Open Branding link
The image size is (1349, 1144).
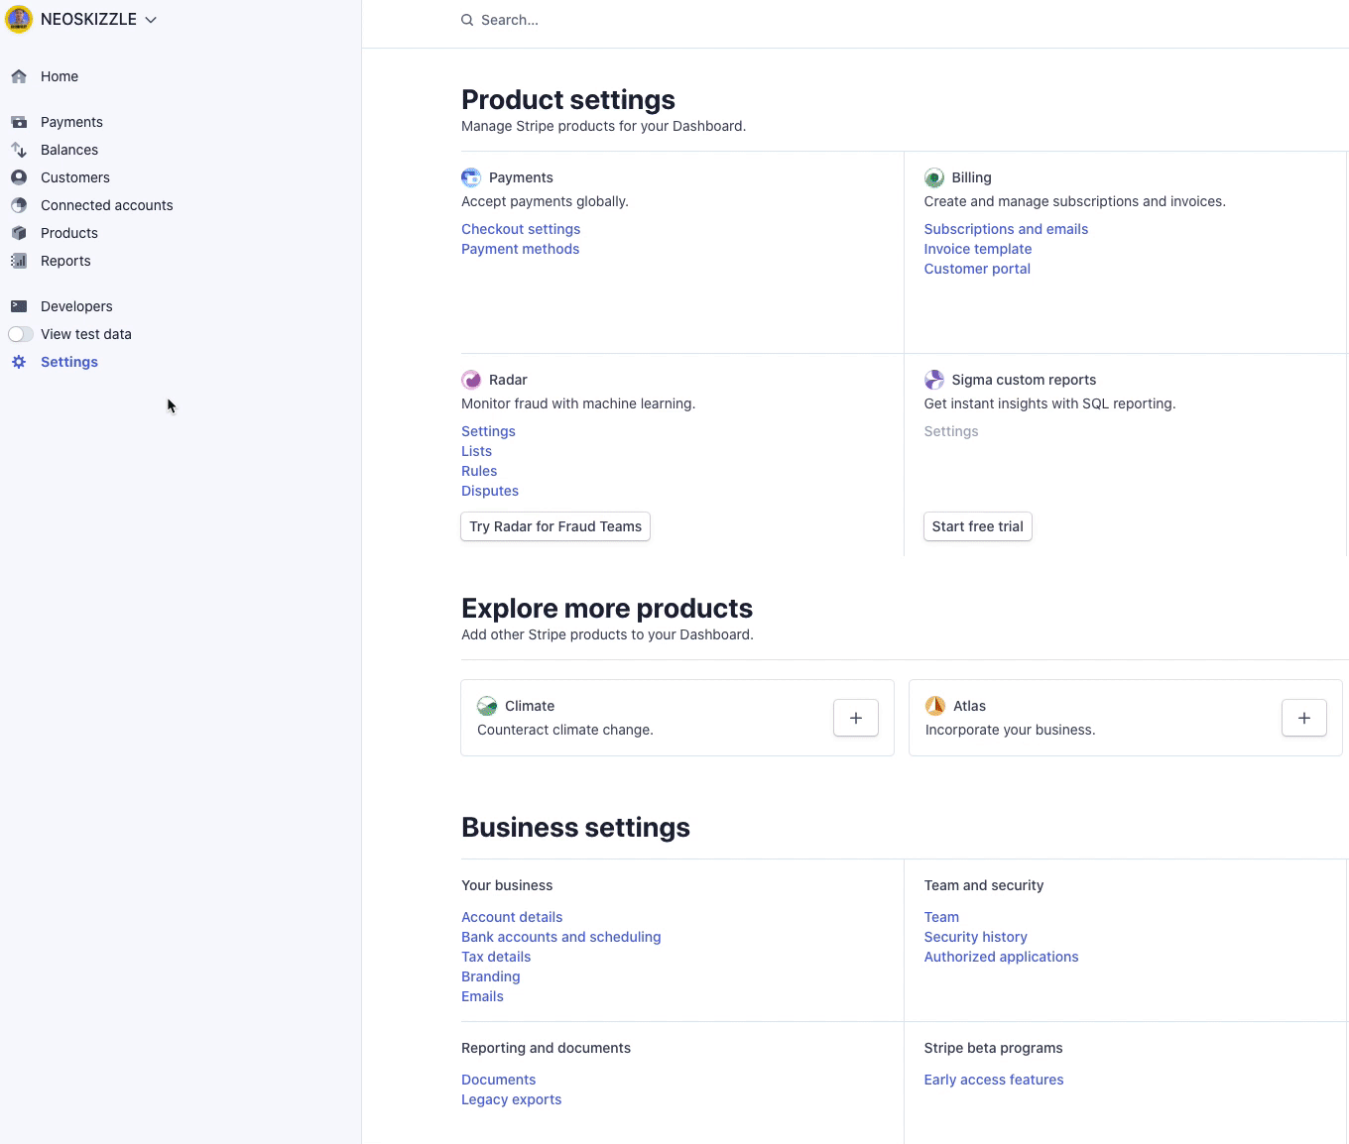coord(490,976)
